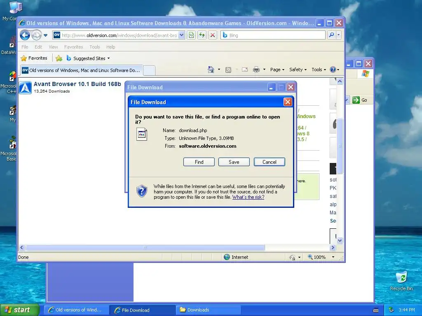Open the recent pages dropdown beside Forward
Viewport: 422px width, 316px height.
tap(45, 35)
